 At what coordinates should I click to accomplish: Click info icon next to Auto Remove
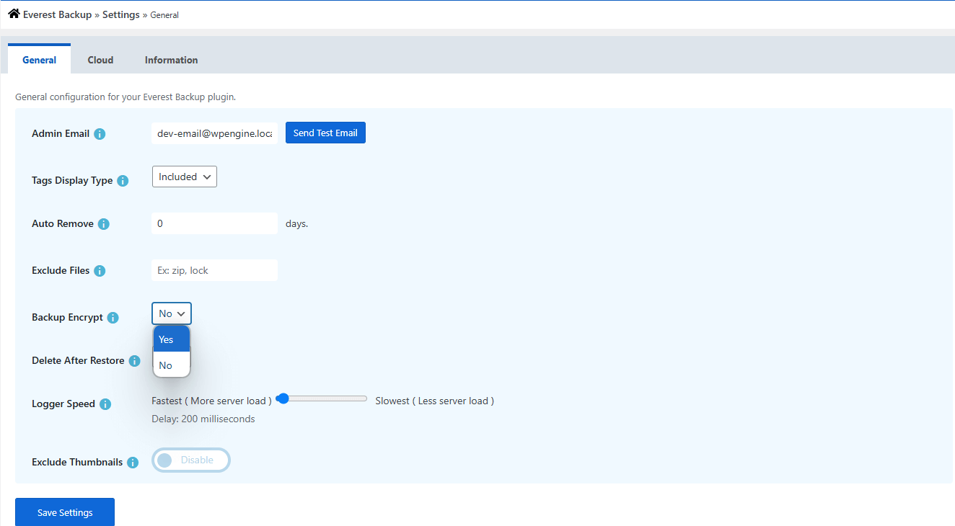coord(104,224)
